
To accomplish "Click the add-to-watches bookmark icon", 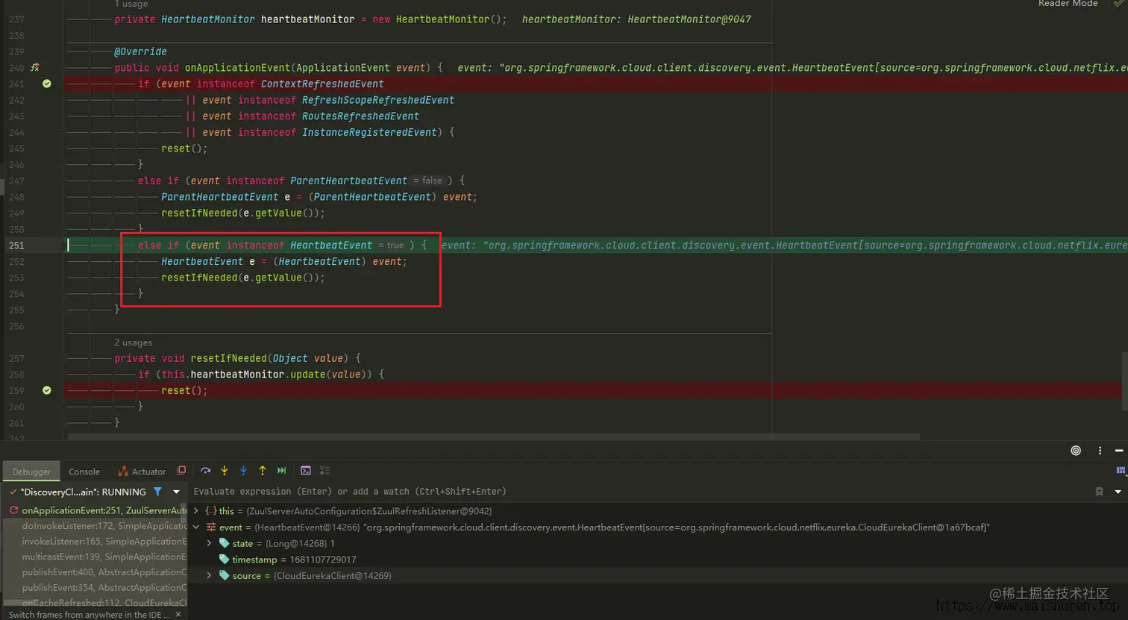I will coord(1099,492).
